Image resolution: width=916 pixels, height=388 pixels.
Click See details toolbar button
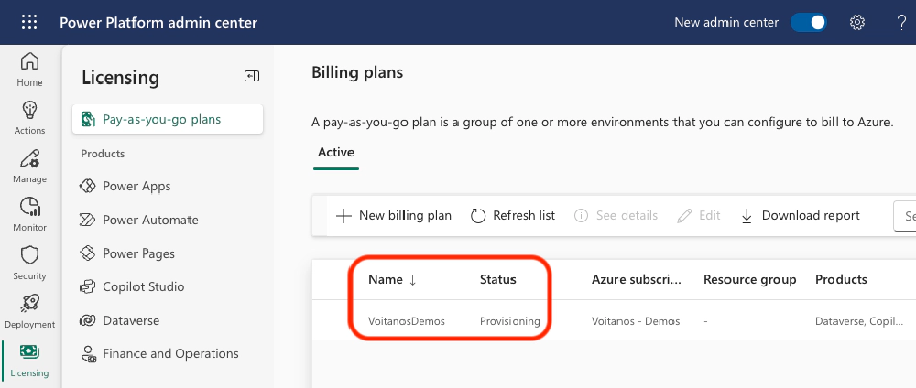point(616,216)
